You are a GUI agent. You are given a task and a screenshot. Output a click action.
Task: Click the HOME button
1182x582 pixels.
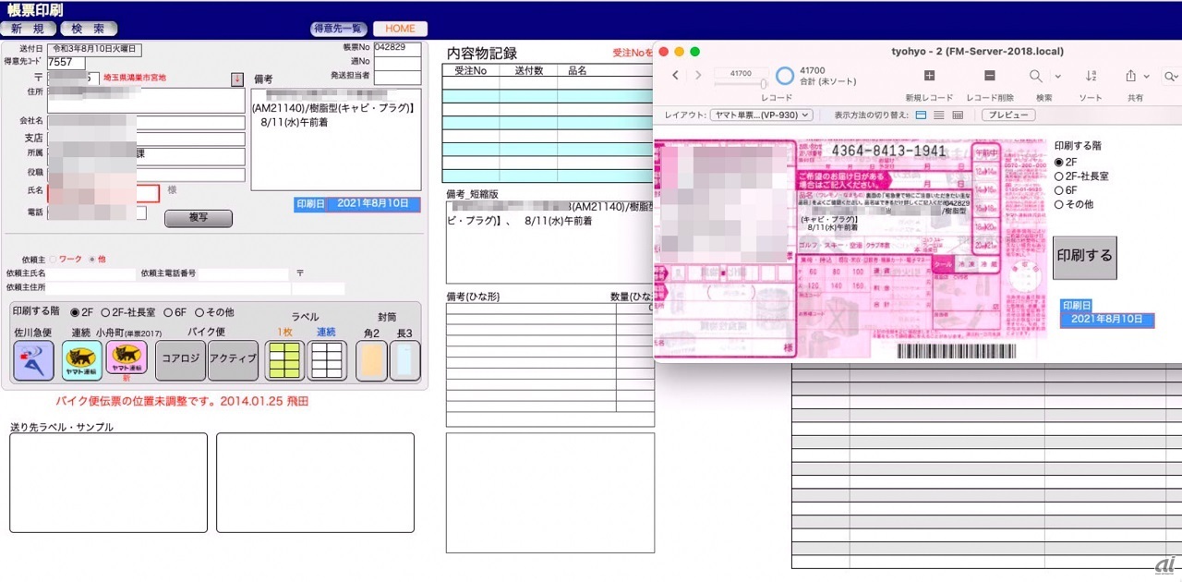pos(400,29)
